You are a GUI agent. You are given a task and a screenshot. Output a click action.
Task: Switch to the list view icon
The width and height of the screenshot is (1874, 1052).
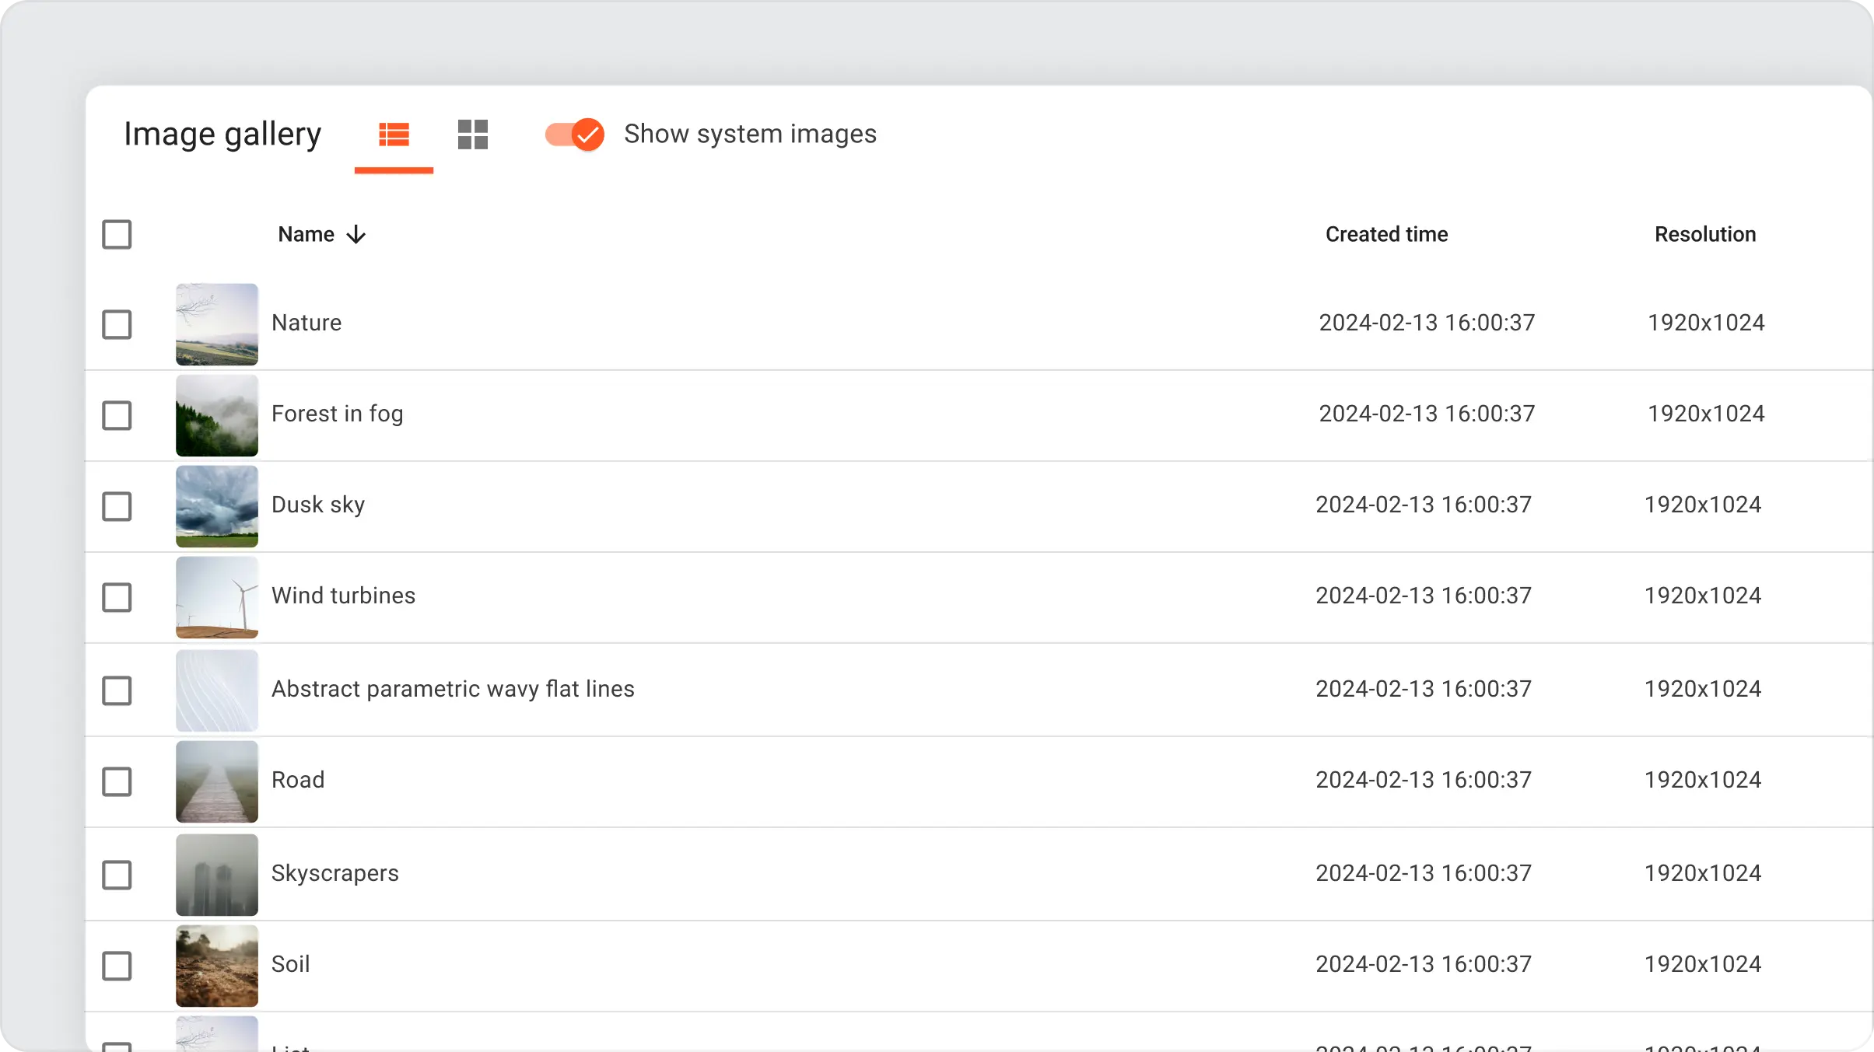click(394, 135)
